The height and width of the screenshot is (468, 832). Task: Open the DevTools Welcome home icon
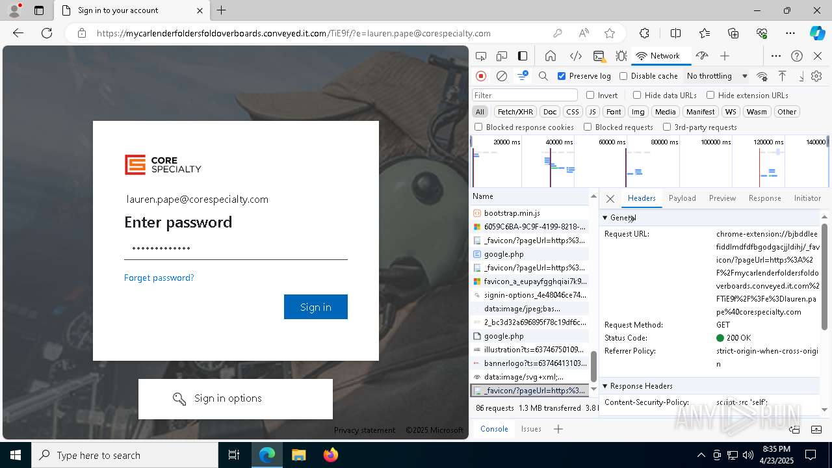pos(551,56)
